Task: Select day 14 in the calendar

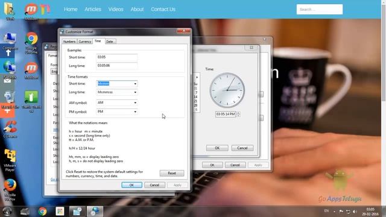Action: [x=195, y=97]
